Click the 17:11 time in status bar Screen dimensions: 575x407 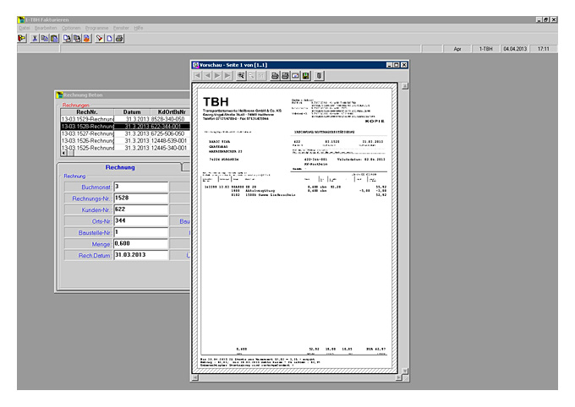(544, 49)
